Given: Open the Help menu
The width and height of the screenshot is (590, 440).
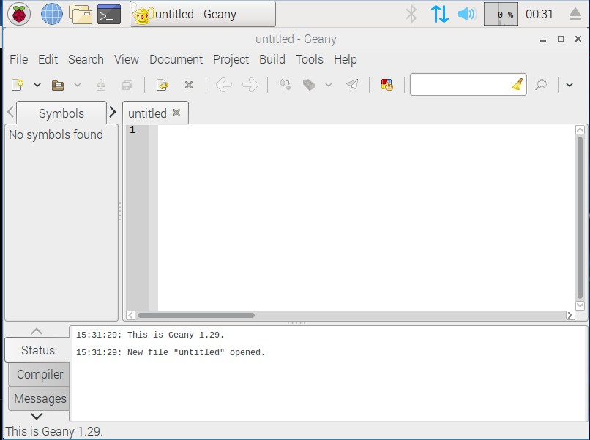Looking at the screenshot, I should pos(345,59).
